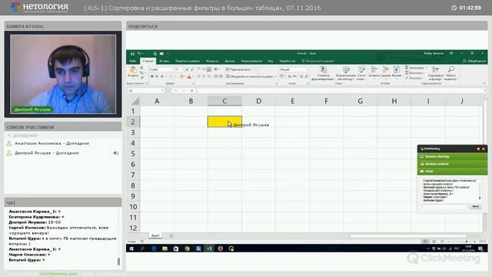Select column header F
This screenshot has width=492, height=277.
point(326,101)
